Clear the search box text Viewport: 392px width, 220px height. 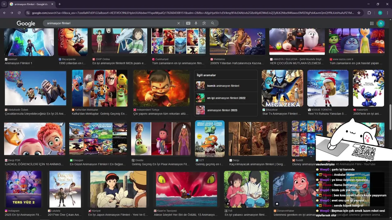click(x=179, y=23)
